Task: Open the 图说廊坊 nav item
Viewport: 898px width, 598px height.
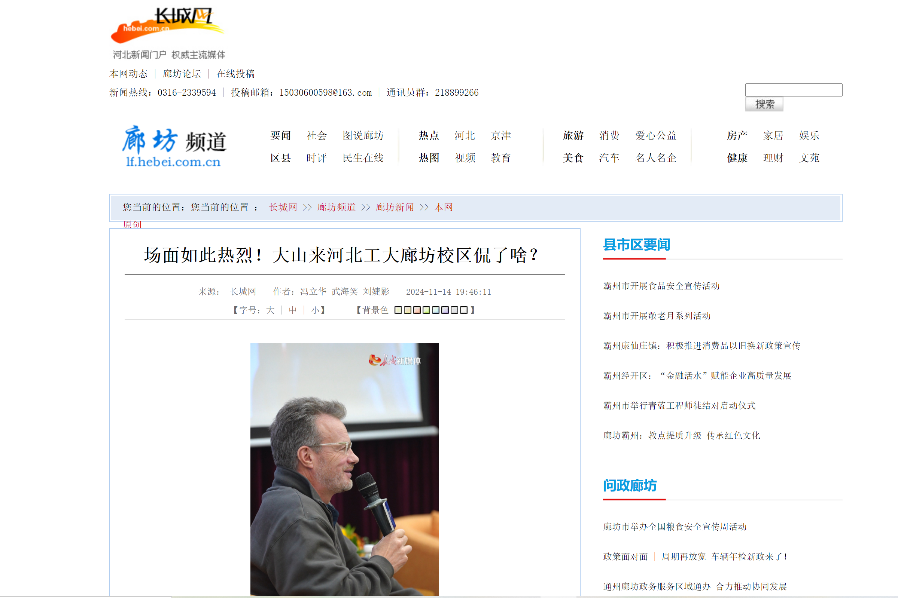Action: 363,135
